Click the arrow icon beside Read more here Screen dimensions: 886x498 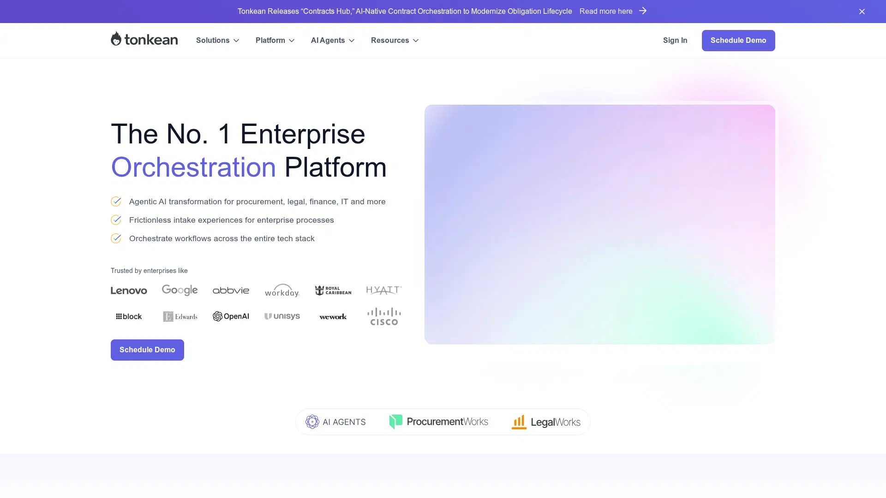coord(643,11)
